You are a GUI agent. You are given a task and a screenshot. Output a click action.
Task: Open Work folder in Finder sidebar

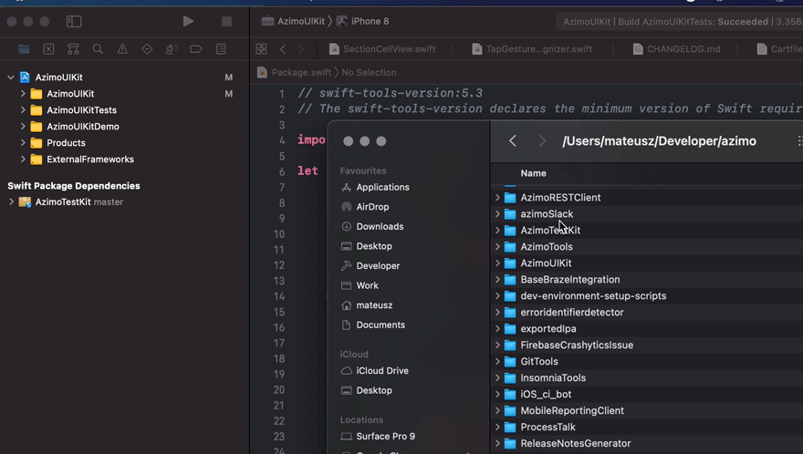tap(360, 285)
